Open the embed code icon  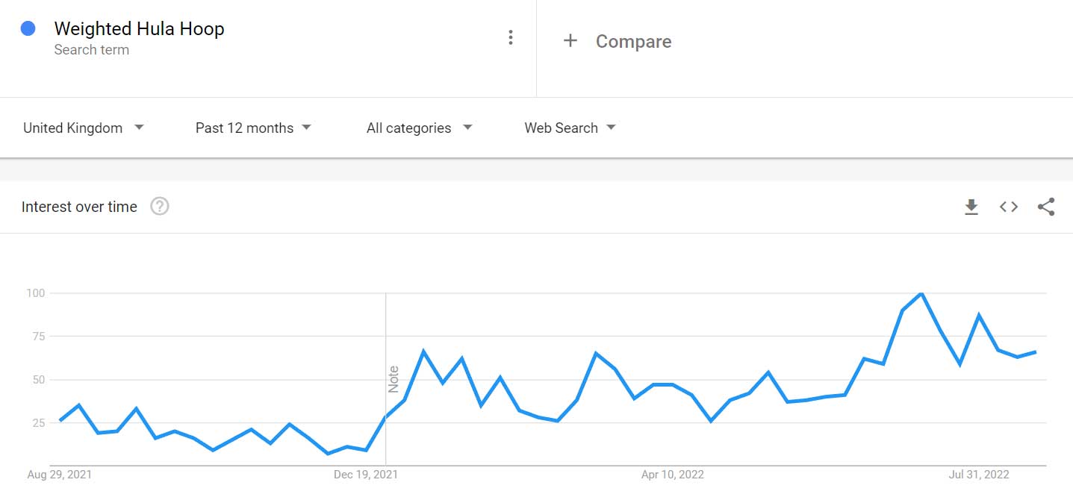pos(1009,207)
